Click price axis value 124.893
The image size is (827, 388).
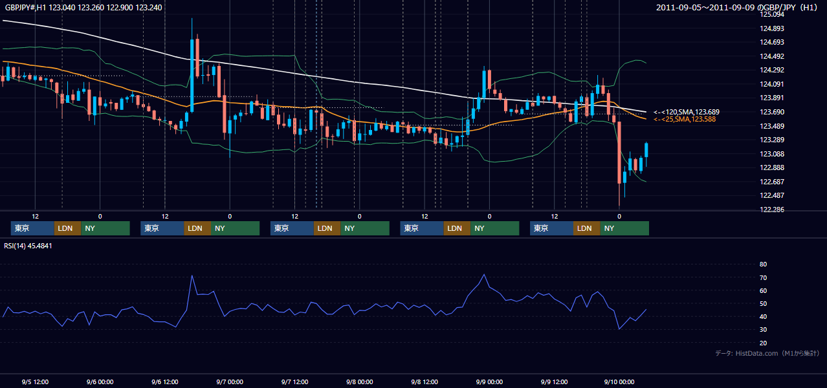(771, 28)
